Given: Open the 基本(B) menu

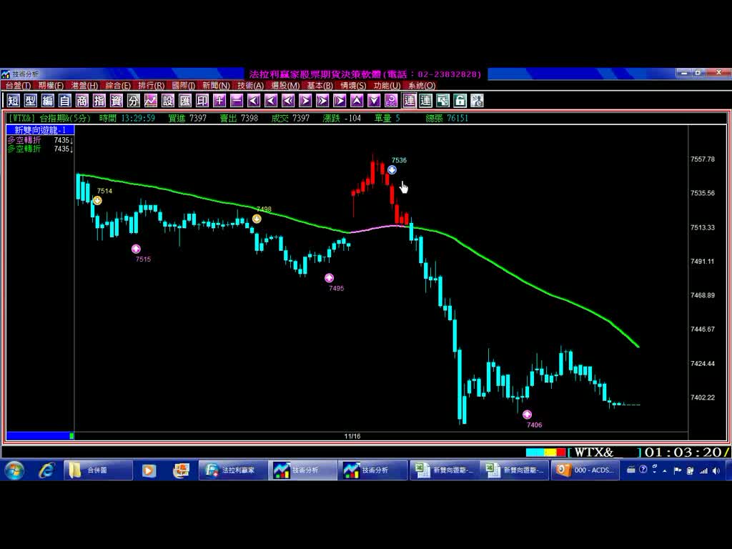Looking at the screenshot, I should (x=320, y=86).
